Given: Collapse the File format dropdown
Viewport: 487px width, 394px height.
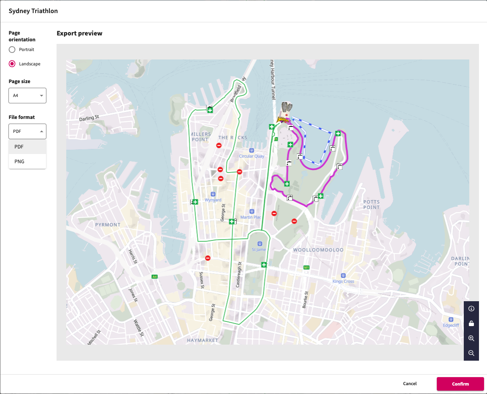Looking at the screenshot, I should [x=27, y=131].
